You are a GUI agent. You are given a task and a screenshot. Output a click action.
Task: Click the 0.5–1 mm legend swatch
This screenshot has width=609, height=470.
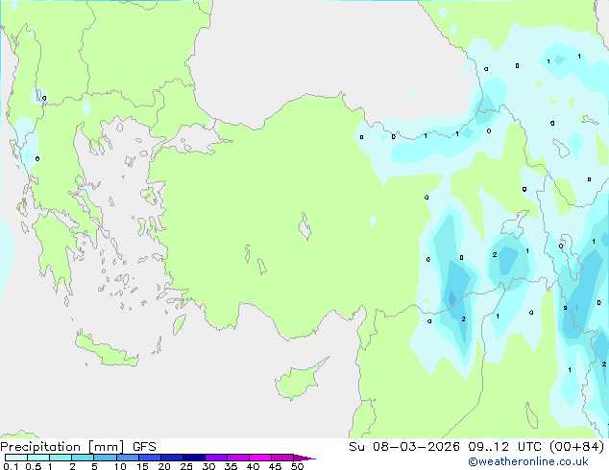38,458
